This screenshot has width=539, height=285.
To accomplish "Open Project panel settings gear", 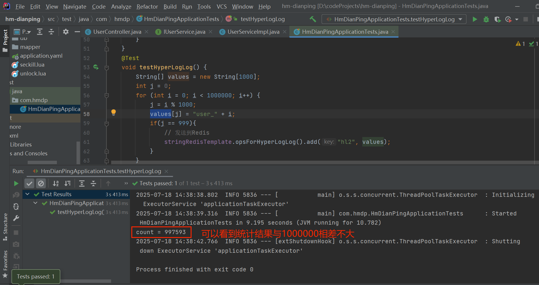I will [66, 32].
